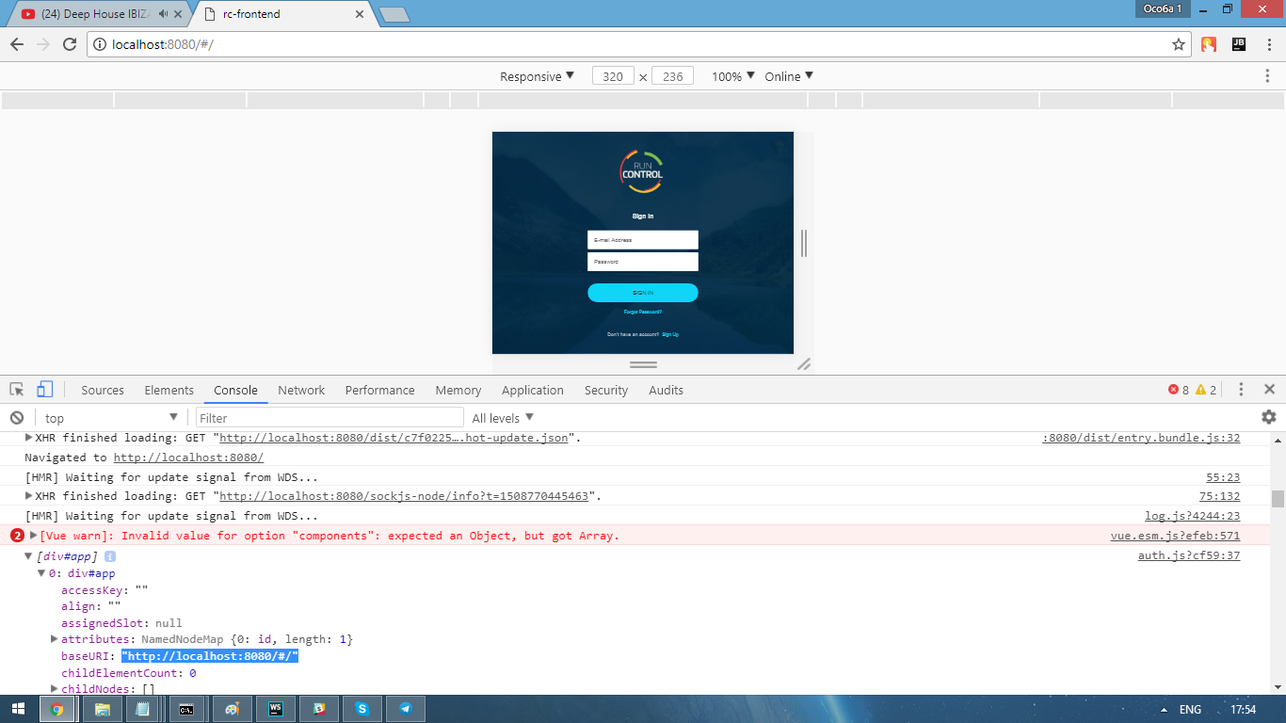Click the E-mail Address field
Screen dimensions: 1286x723
pos(643,240)
